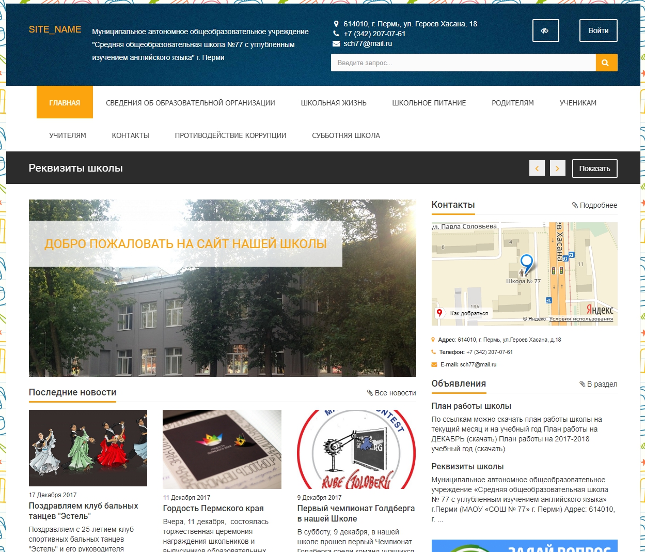Open the ШКОЛЬНОЕ ПИТАНИЕ menu
This screenshot has width=645, height=552.
(x=429, y=103)
